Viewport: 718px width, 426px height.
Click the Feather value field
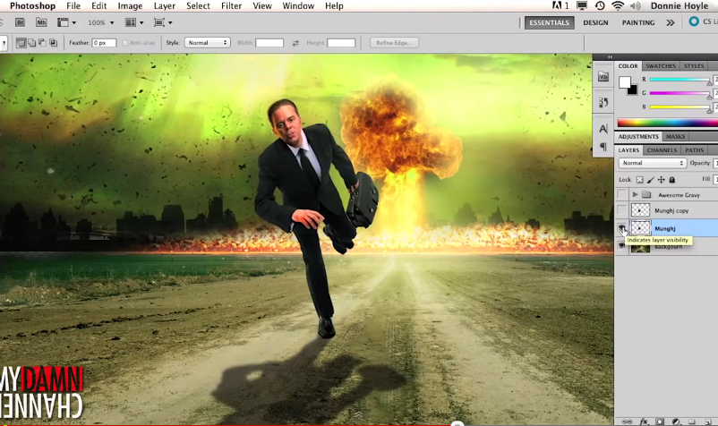pos(104,43)
